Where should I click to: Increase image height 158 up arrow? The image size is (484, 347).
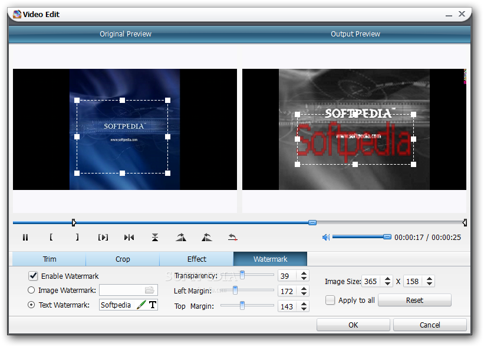click(x=429, y=278)
